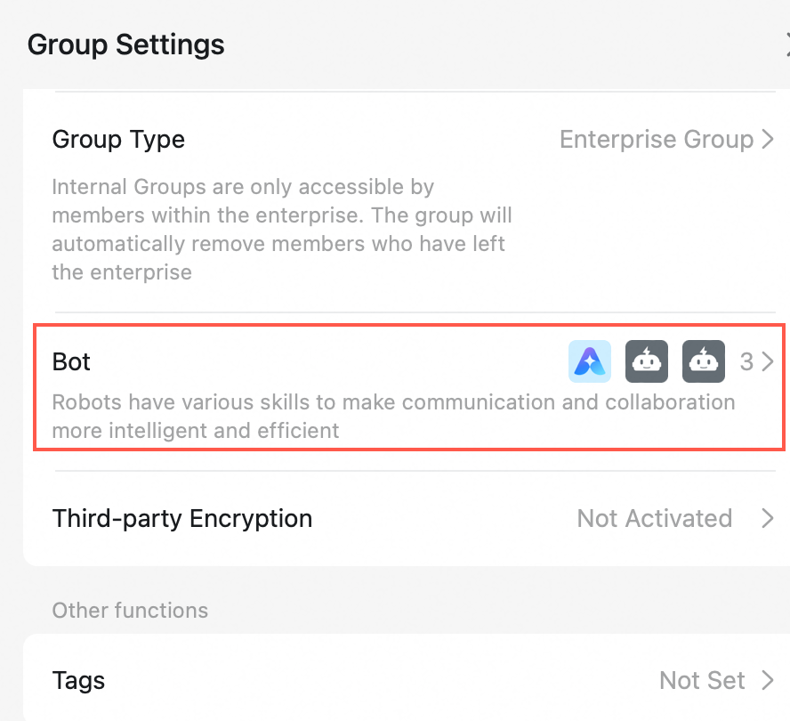The width and height of the screenshot is (790, 721).
Task: Click the blue AI assistant bot icon
Action: click(589, 361)
